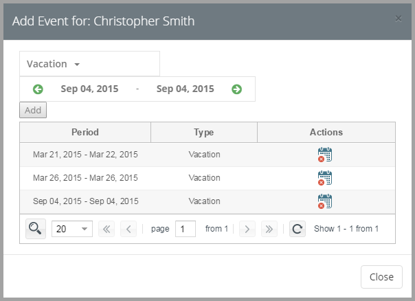This screenshot has height=301, width=415.
Task: Expand the 20 rows-per-page selector
Action: (72, 229)
